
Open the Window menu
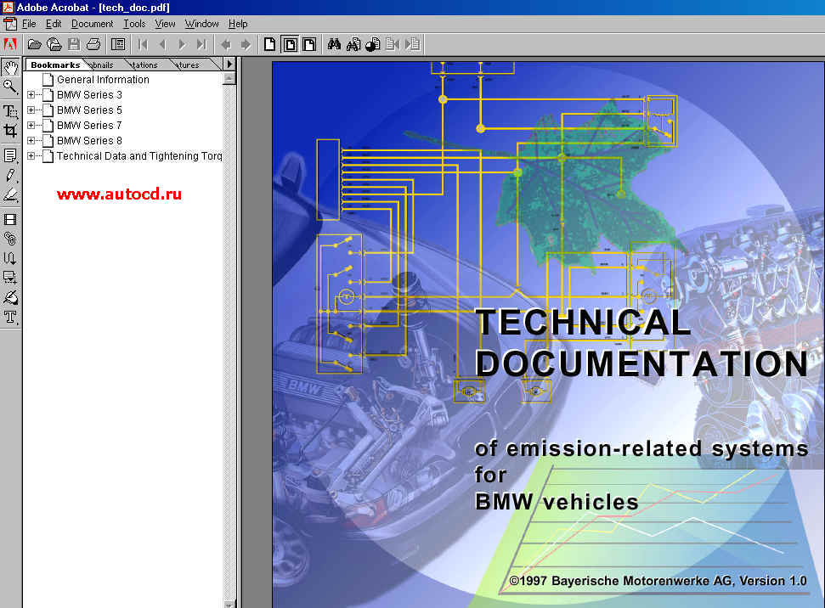(201, 24)
